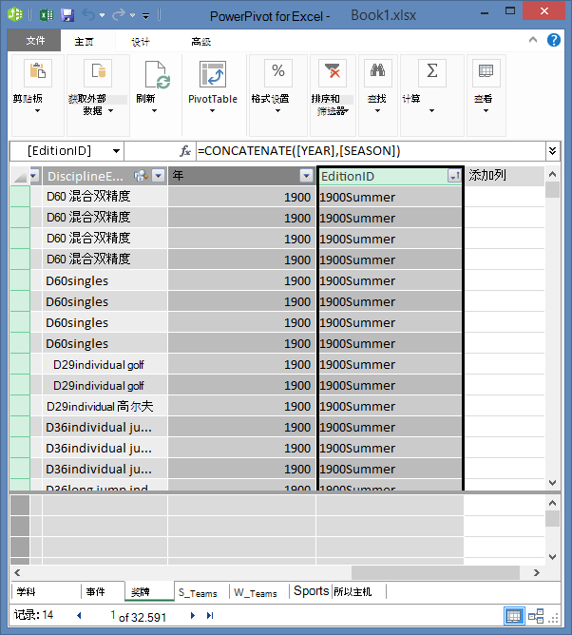Click the Sort and Filter icon

(333, 72)
